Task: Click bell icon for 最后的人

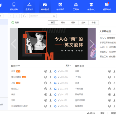Action: (55, 89)
